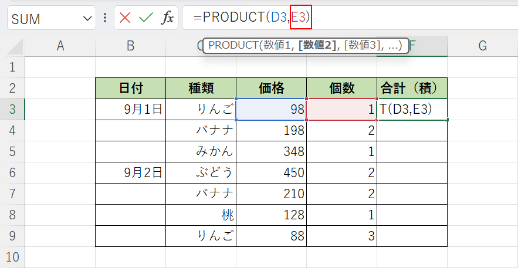Click the 9月2日 date cell
Viewport: 518px width, 268px height.
130,172
